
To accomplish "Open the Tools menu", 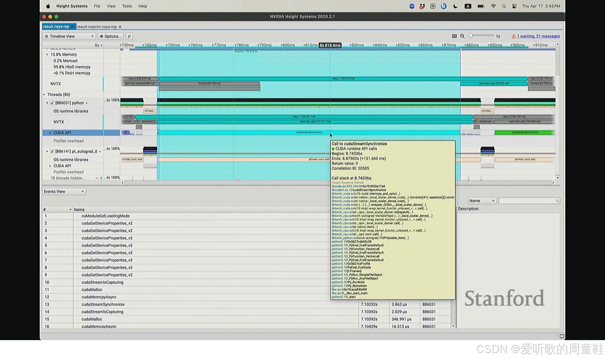I will point(127,6).
